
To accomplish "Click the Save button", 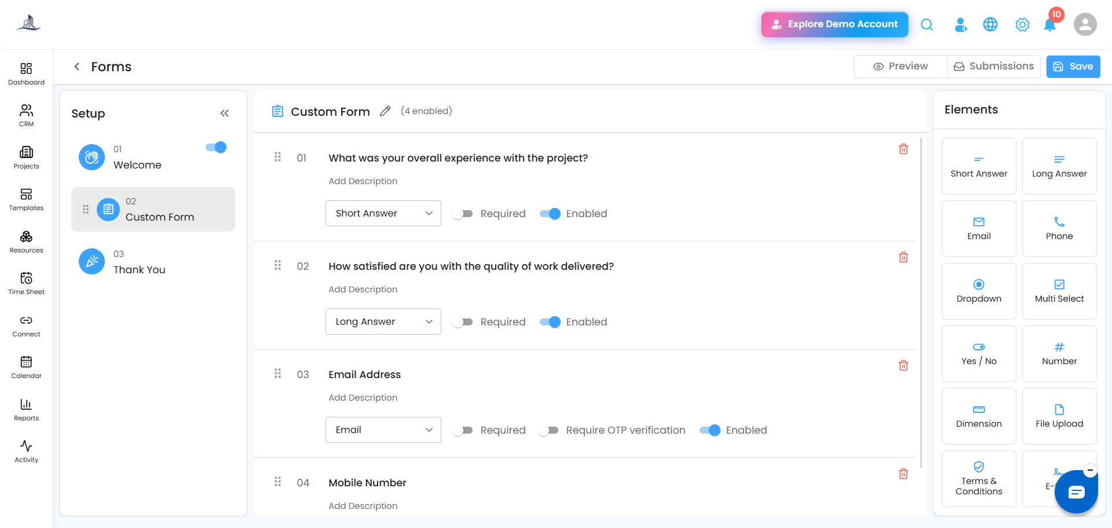I will point(1073,67).
